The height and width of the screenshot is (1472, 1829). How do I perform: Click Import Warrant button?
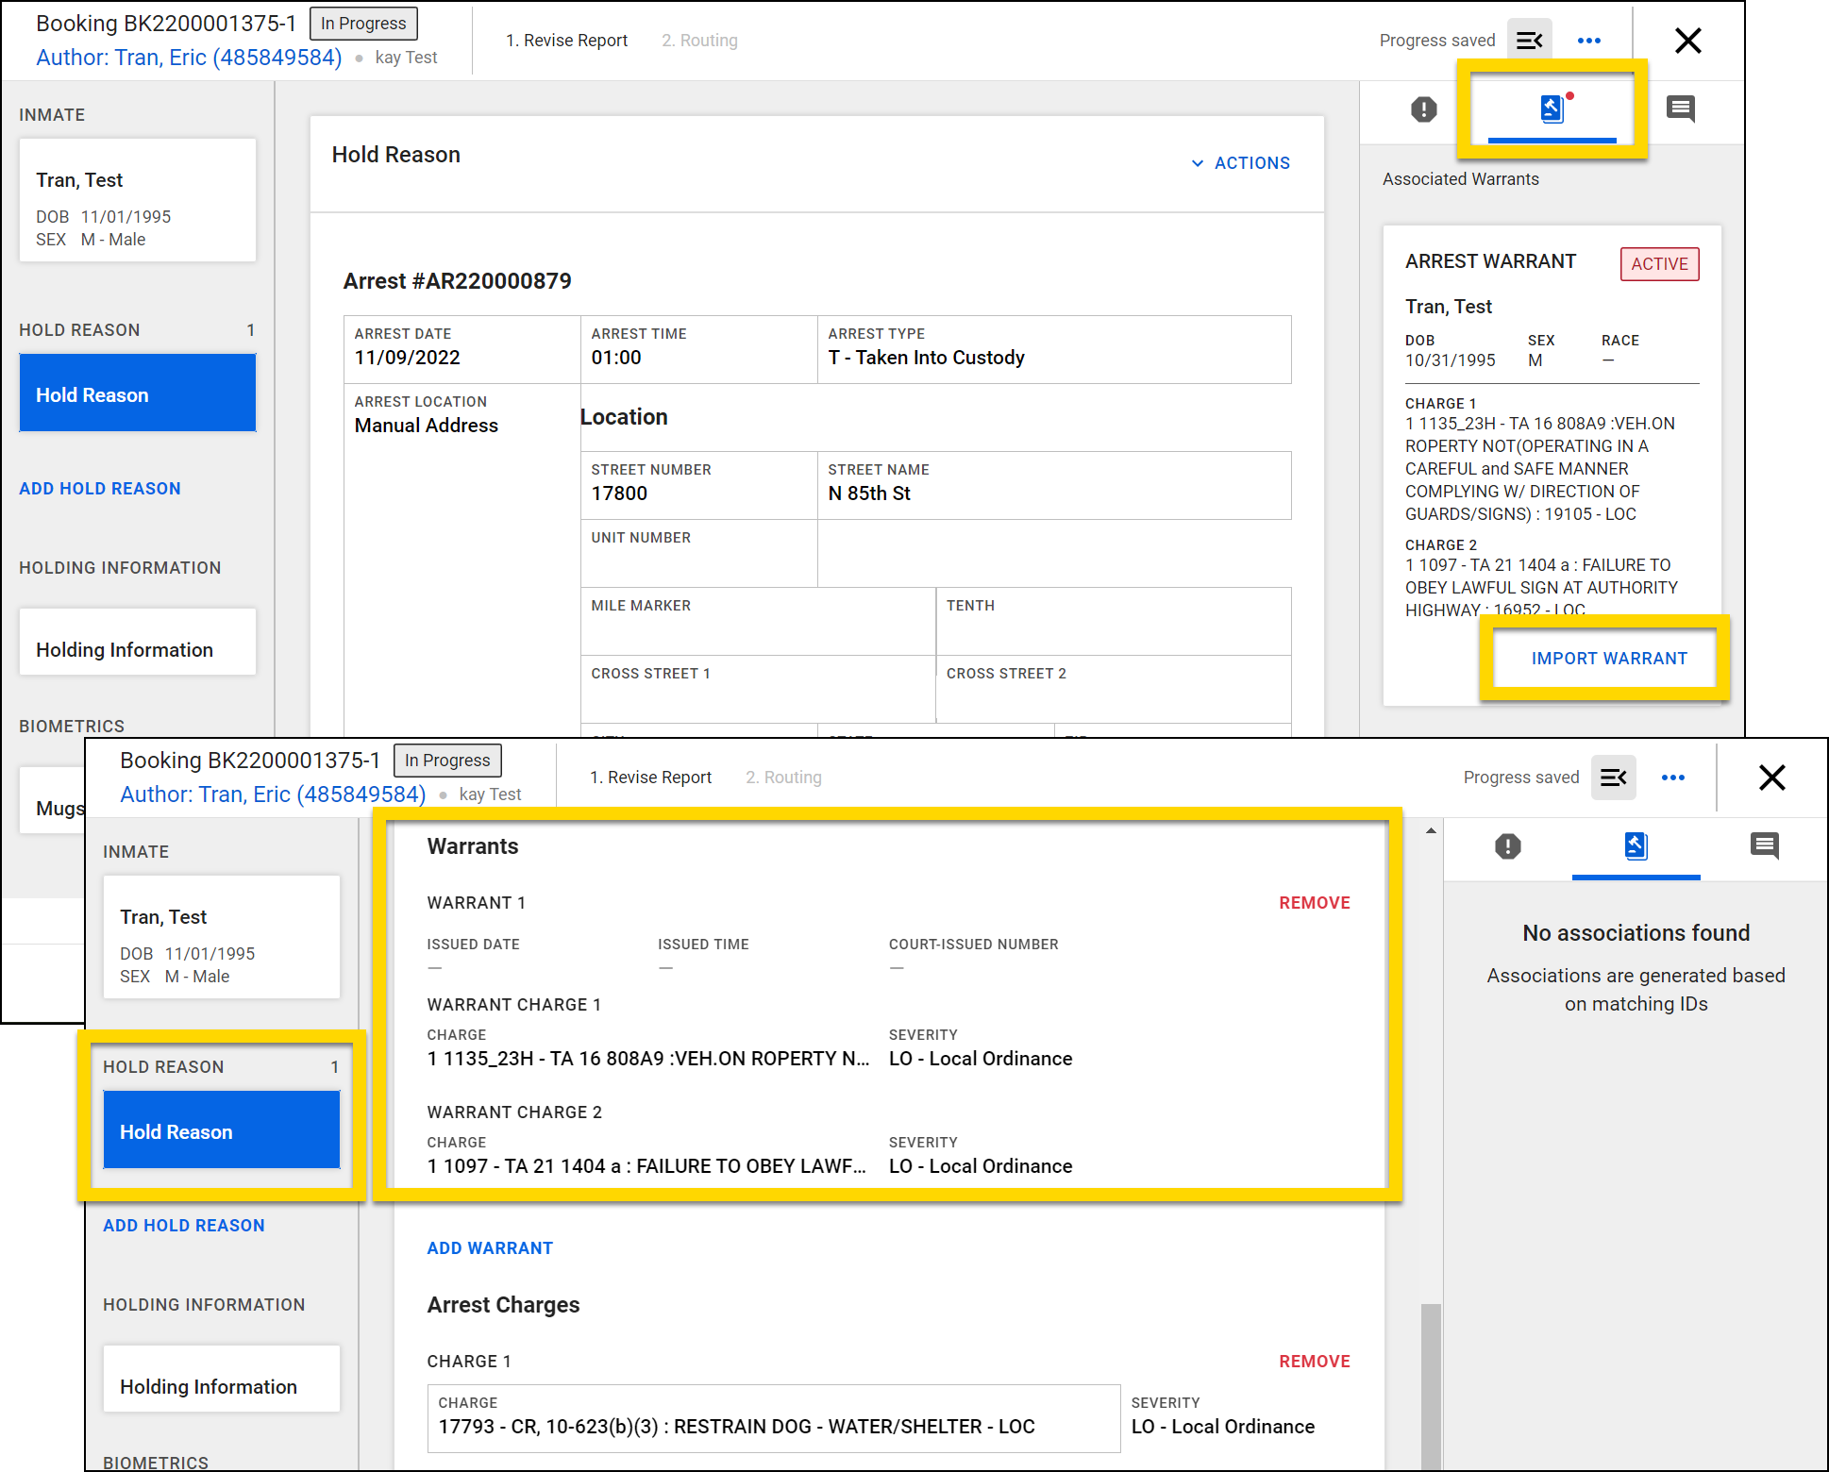click(x=1608, y=659)
